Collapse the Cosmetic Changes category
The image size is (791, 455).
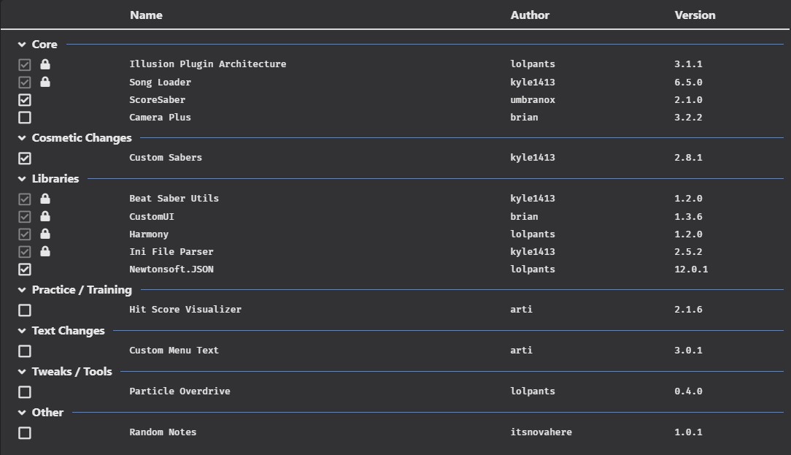click(x=22, y=138)
